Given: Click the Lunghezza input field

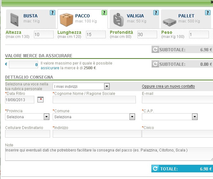Looking at the screenshot, I should tap(96, 34).
